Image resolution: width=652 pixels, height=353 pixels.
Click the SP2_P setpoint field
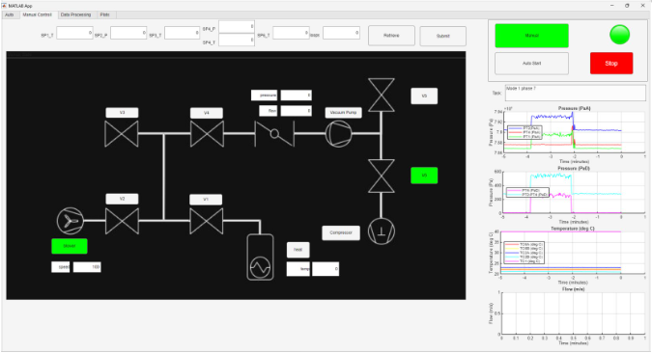point(128,33)
